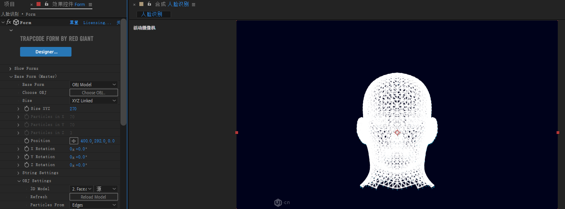The width and height of the screenshot is (565, 209).
Task: Expand the Y Rotation property
Action: coord(18,157)
